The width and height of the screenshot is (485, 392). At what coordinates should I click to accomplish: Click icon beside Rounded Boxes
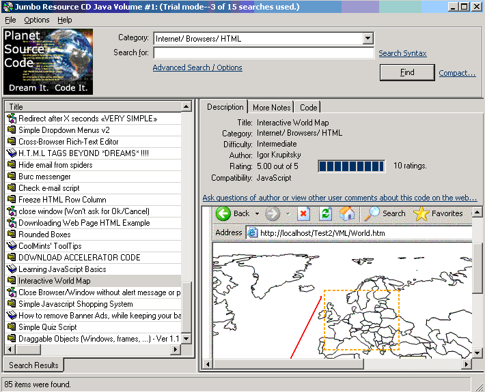[12, 235]
